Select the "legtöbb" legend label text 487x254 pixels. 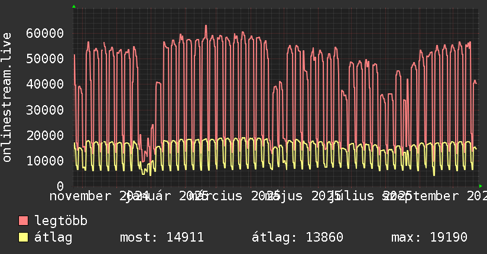click(x=61, y=222)
